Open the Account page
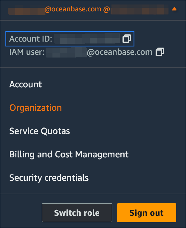The height and width of the screenshot is (228, 186). pyautogui.click(x=26, y=84)
